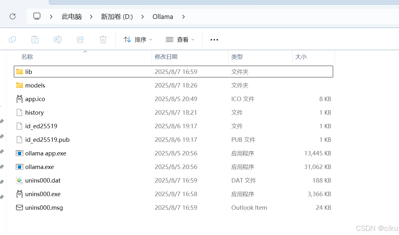The height and width of the screenshot is (235, 399).
Task: Select the file name unins000.msg
Action: pyautogui.click(x=44, y=208)
